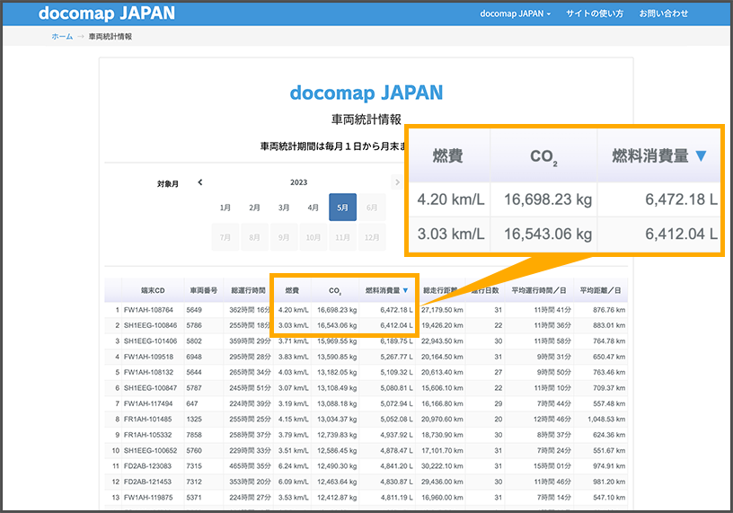Click the previous year arrow beside 2023

200,182
